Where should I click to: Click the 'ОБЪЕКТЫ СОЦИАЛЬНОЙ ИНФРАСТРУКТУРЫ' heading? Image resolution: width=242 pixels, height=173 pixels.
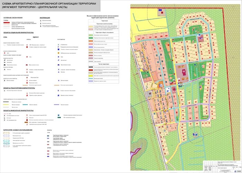(19, 33)
